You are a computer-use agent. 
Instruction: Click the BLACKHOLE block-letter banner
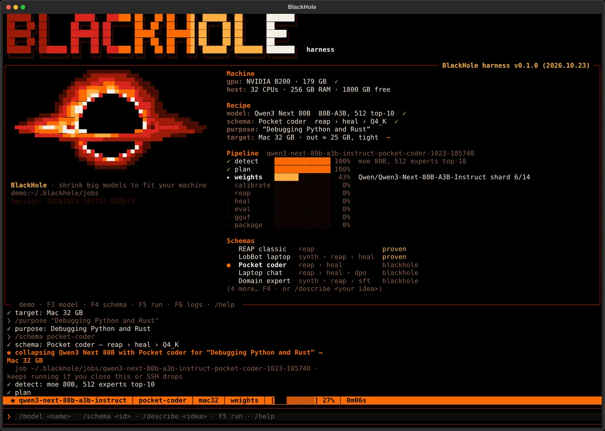pos(151,36)
